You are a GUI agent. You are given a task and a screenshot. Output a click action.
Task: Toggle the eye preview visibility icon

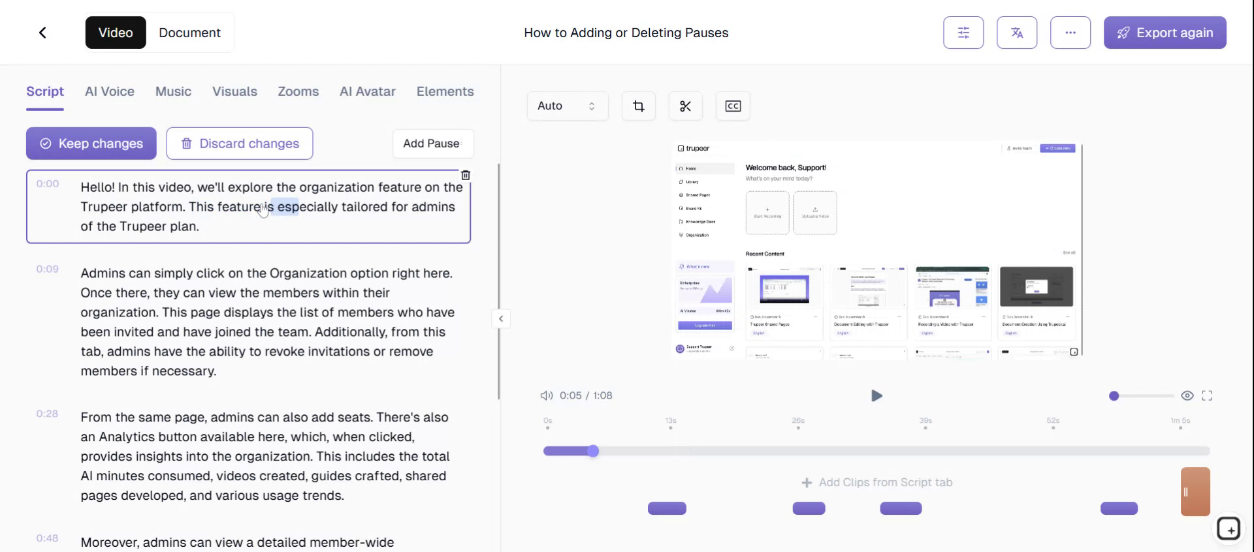coord(1187,395)
